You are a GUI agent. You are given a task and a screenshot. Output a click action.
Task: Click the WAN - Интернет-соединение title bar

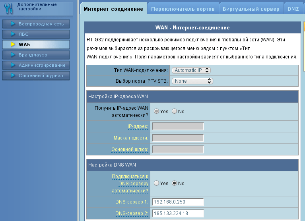192,27
